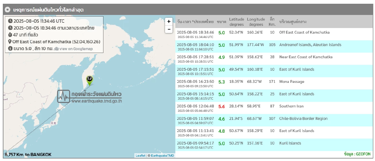
Task: Click the 5.3 magnitude value
Action: tap(222, 82)
